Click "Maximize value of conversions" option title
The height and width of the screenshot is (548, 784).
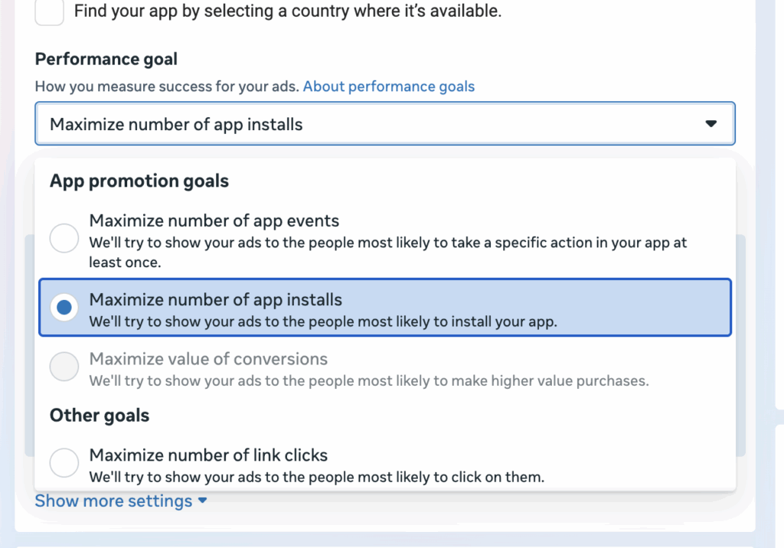[208, 358]
